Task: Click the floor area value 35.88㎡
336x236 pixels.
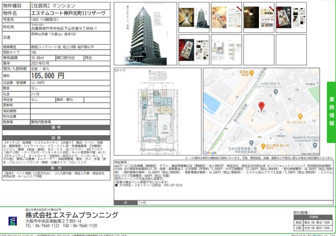Action: tap(37, 58)
